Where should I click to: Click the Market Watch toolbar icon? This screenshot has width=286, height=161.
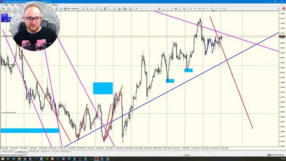pyautogui.click(x=15, y=8)
